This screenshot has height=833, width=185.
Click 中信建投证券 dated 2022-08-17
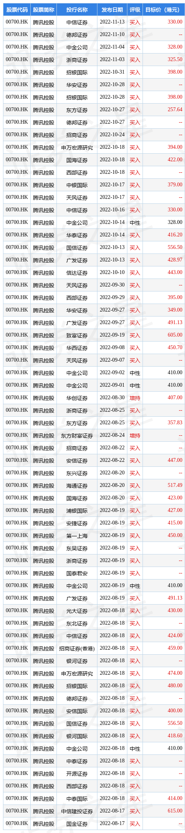77,811
